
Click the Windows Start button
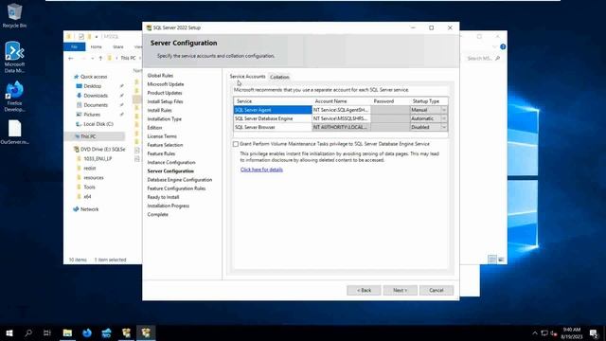[x=9, y=332]
